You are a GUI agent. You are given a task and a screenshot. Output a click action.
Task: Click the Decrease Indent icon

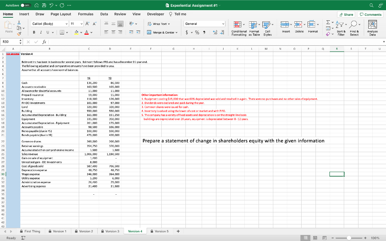[x=131, y=32]
